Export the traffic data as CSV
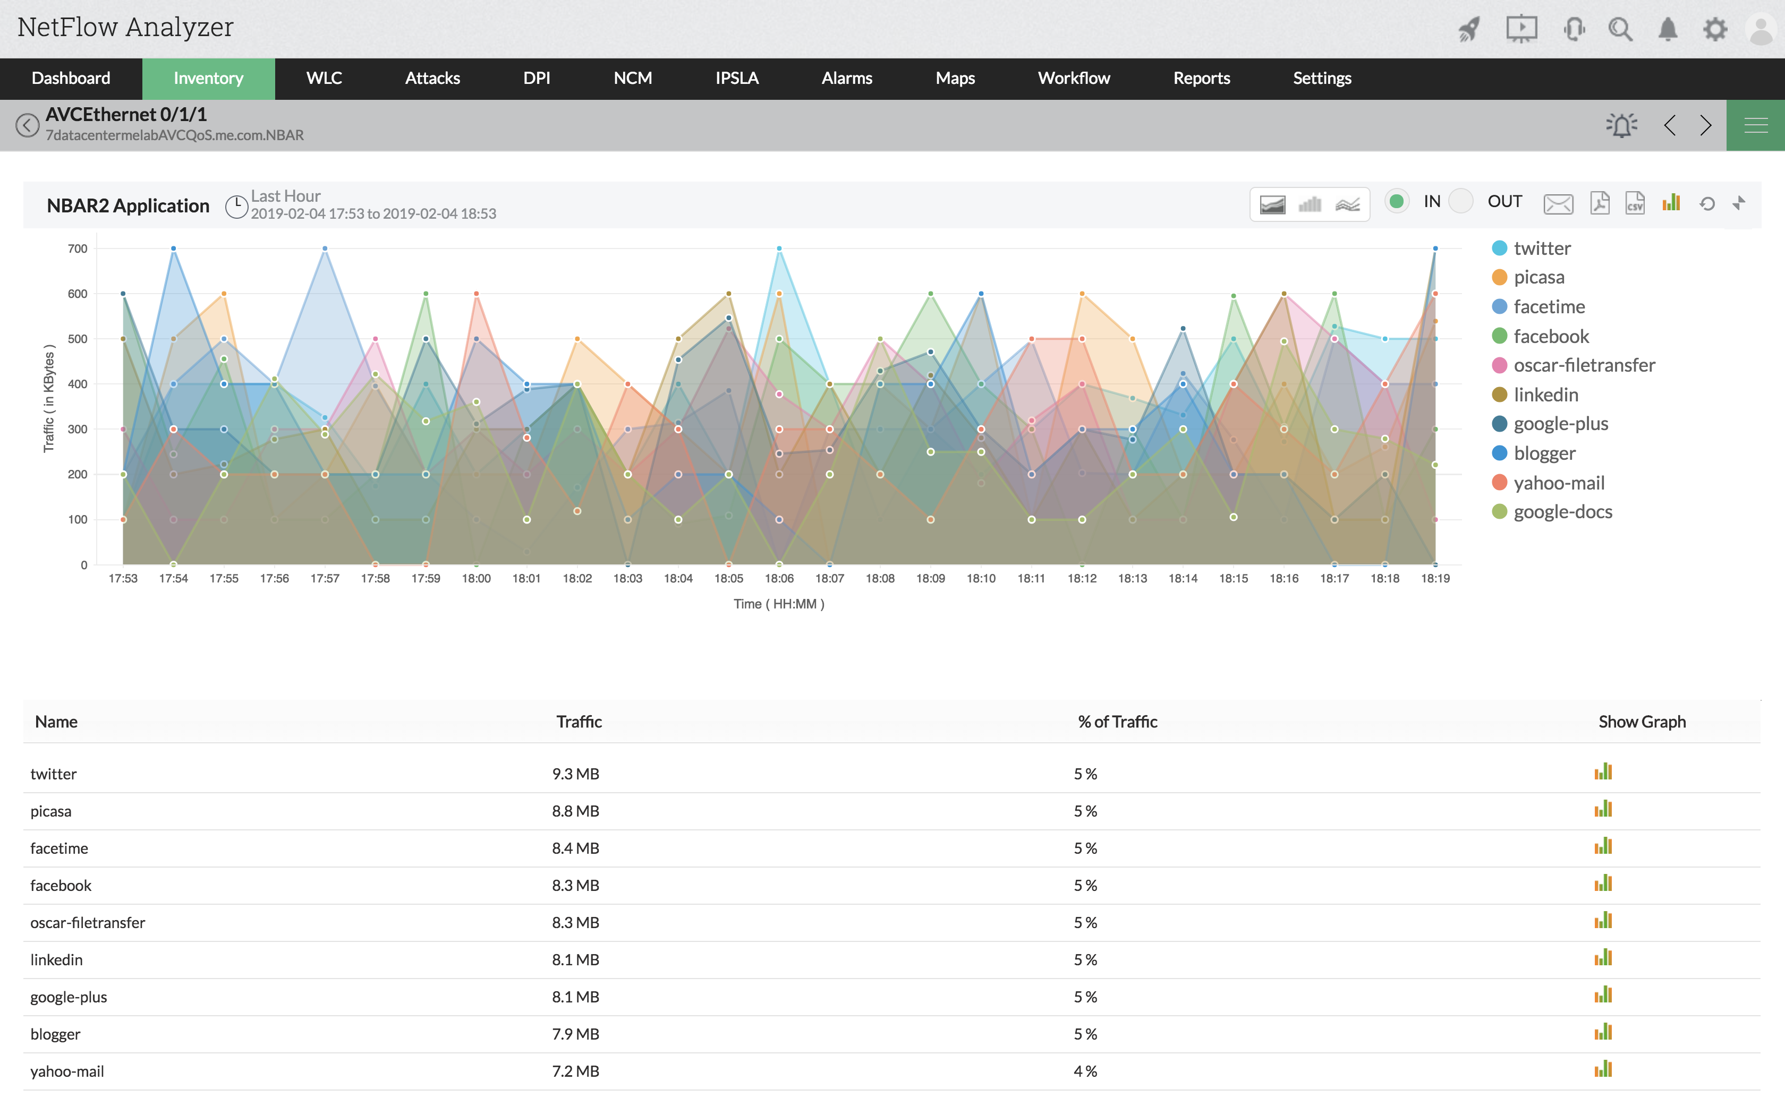 1635,204
